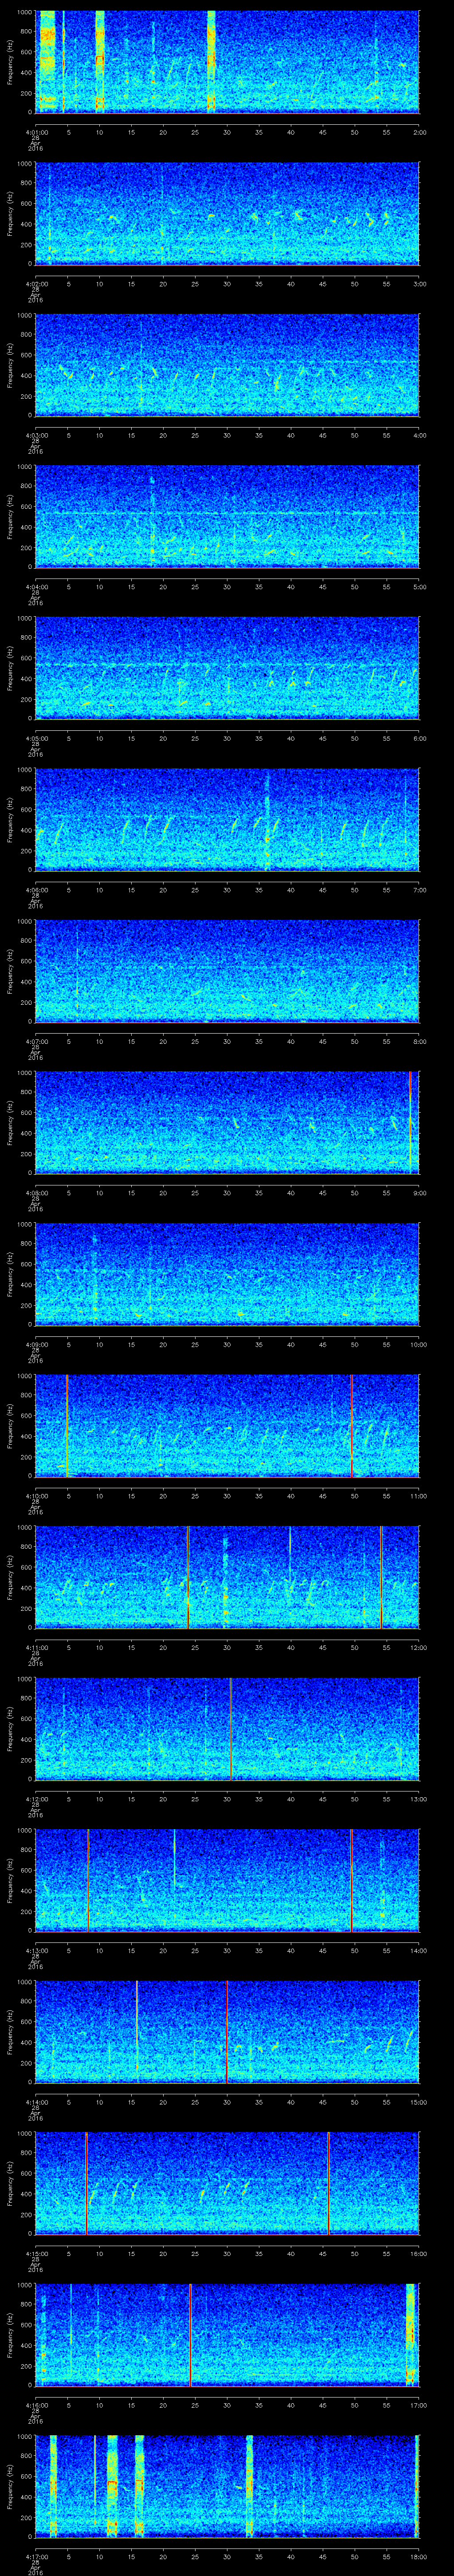Image resolution: width=454 pixels, height=2576 pixels.
Task: Click the "17:00" end time label
Action: pyautogui.click(x=419, y=2405)
